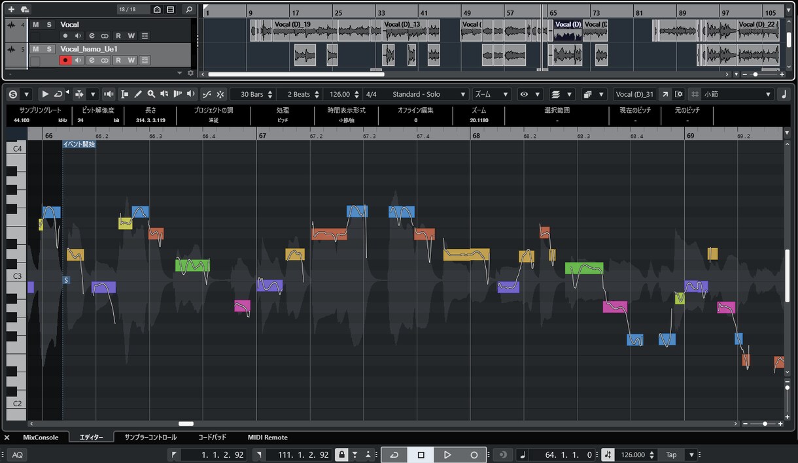
Task: Select the zoom magnifier tool in editor
Action: click(x=151, y=94)
